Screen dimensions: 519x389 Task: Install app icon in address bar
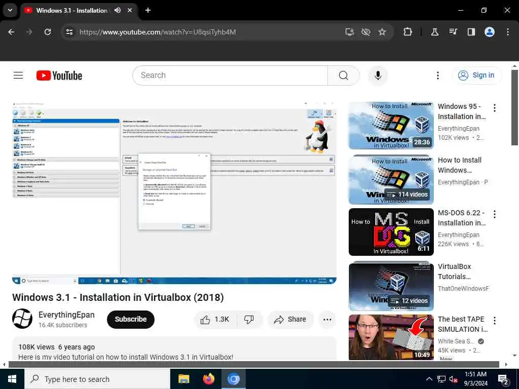350,32
